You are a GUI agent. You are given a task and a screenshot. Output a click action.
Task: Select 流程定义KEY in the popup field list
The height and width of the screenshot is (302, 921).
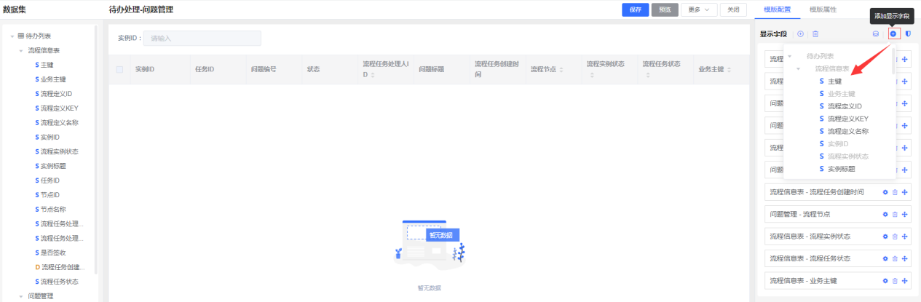[x=847, y=119]
